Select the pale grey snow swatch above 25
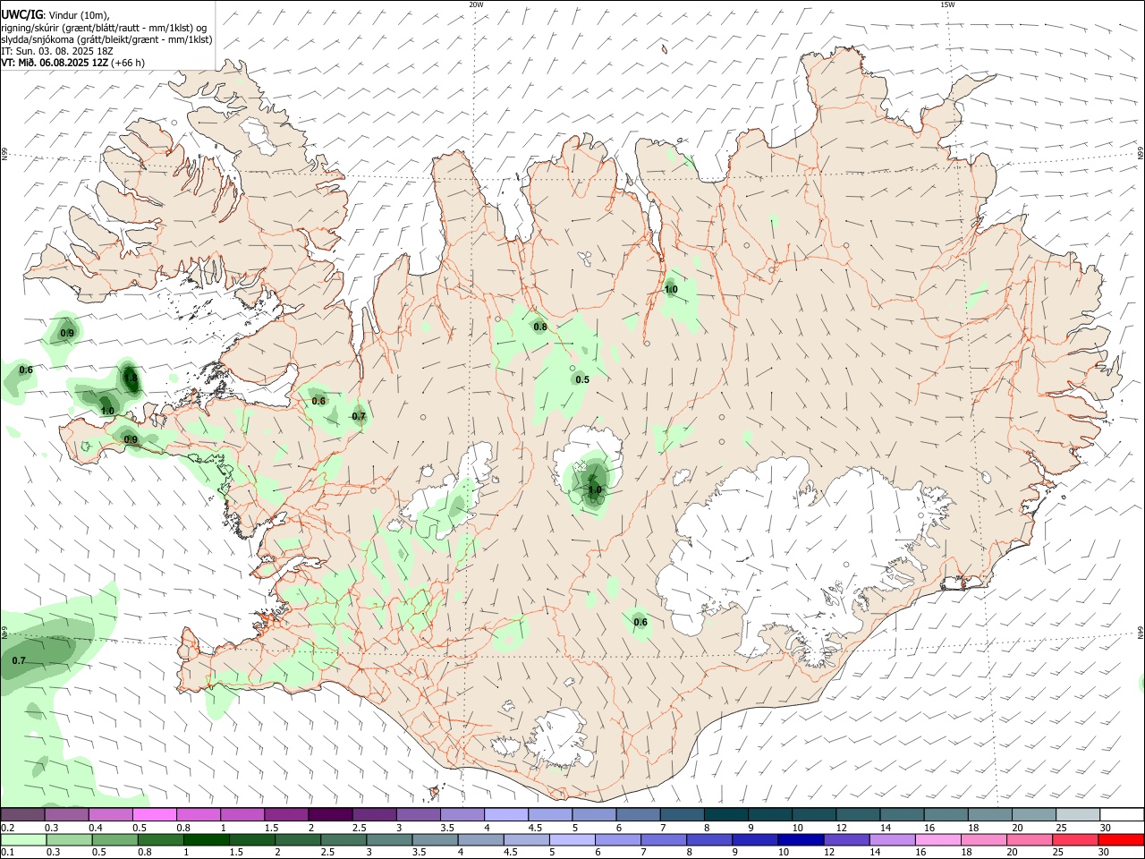The image size is (1145, 859). 1077,814
